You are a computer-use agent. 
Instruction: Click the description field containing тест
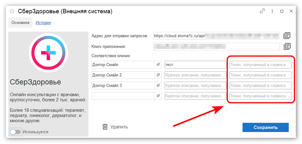pos(195,65)
